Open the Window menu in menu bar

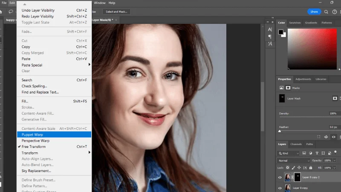[x=100, y=3]
